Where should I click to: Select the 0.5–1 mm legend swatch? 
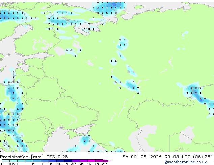tap(14, 161)
